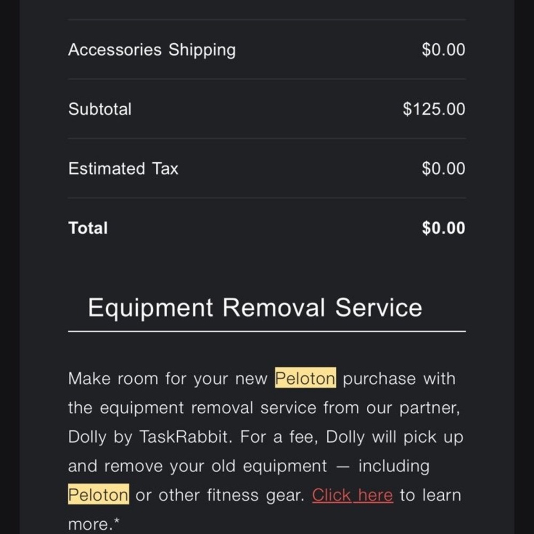Viewport: 534px width, 534px height.
Task: Click the $125.00 subtotal amount
Action: point(434,109)
